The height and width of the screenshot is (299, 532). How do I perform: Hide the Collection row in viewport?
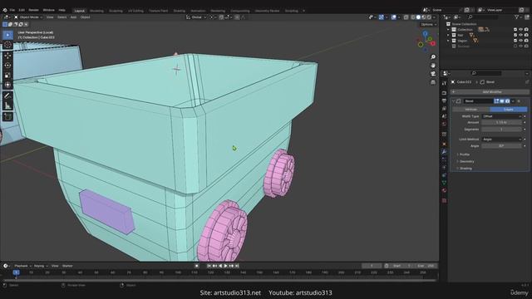[x=521, y=30]
